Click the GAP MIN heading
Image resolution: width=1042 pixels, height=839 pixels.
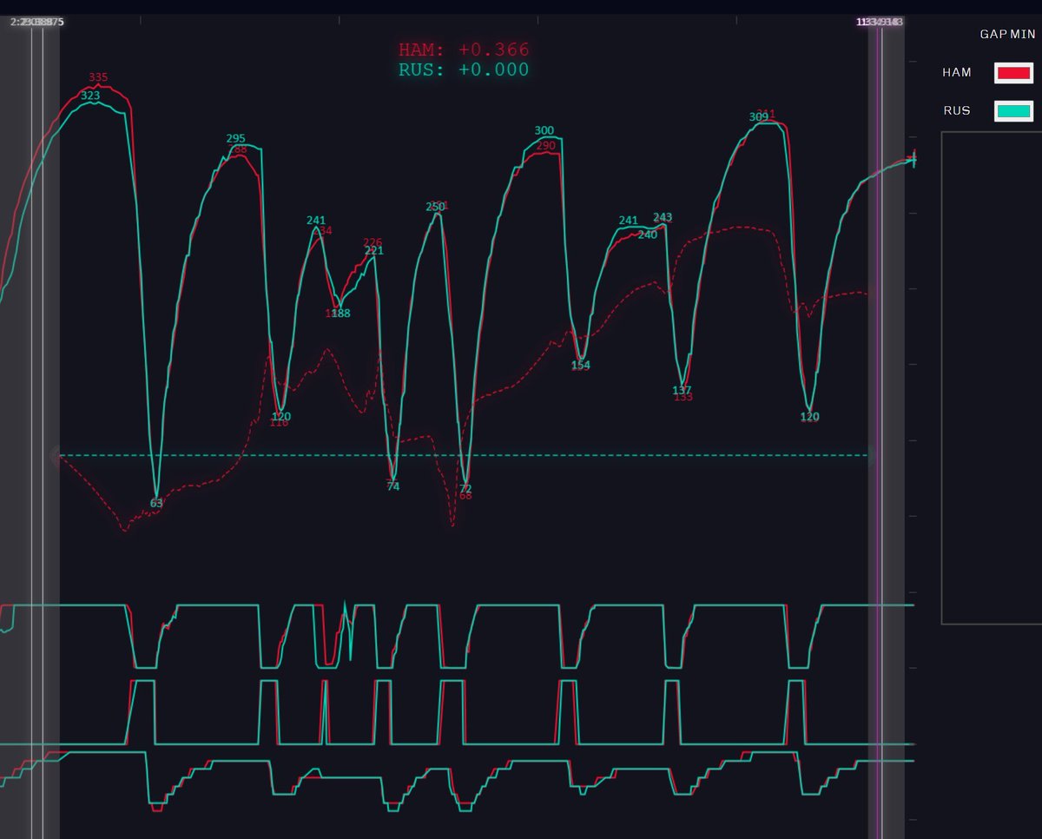pos(1007,35)
